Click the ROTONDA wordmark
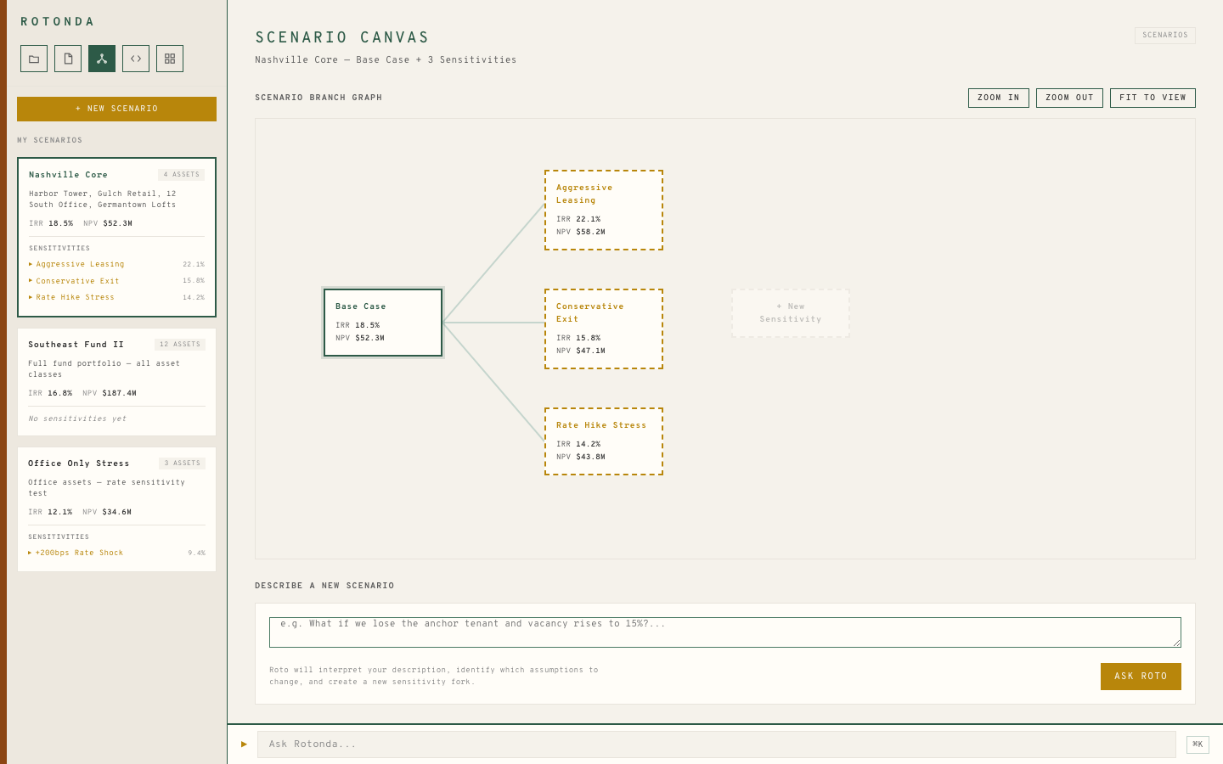Viewport: 1223px width, 764px height. [x=57, y=20]
